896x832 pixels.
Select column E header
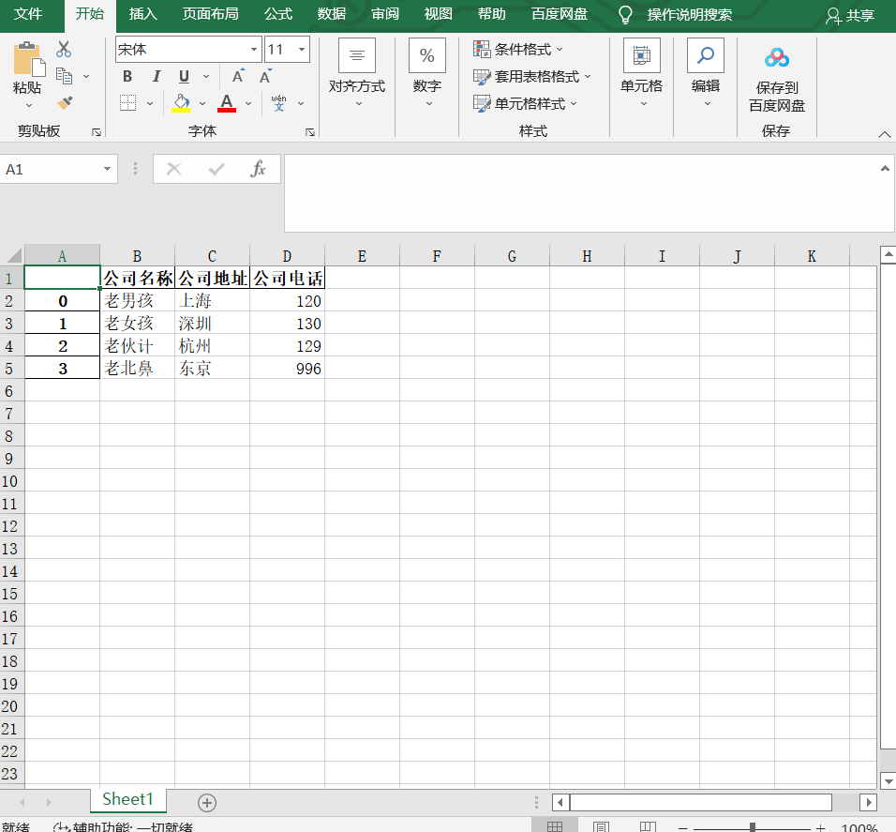coord(362,256)
